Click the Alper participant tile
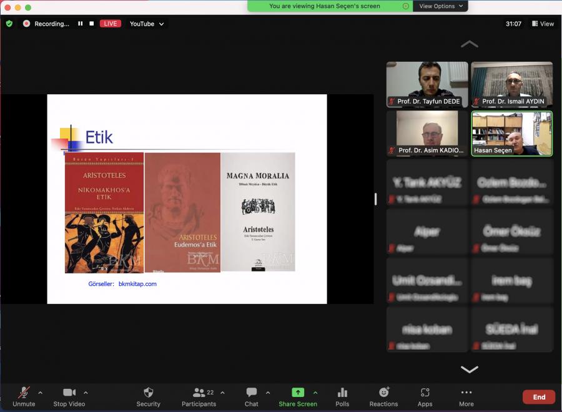 pos(427,231)
